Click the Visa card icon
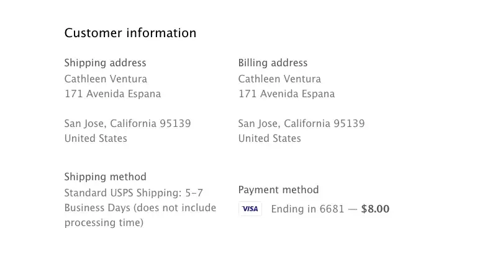 (x=250, y=209)
